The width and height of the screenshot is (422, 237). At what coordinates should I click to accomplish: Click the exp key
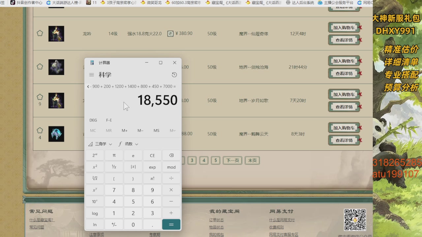pyautogui.click(x=152, y=167)
